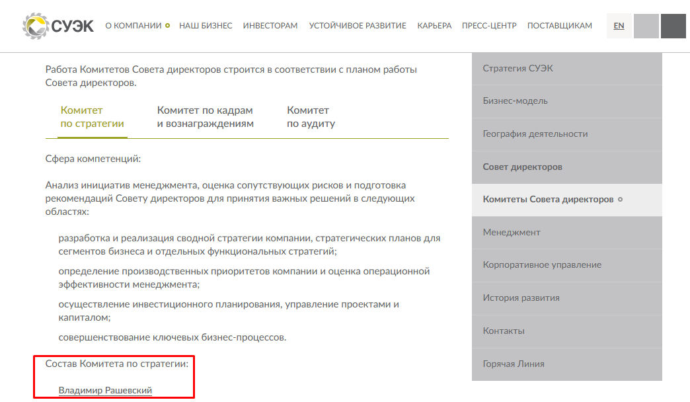Select the Комитет по стратегии tab

(x=93, y=116)
